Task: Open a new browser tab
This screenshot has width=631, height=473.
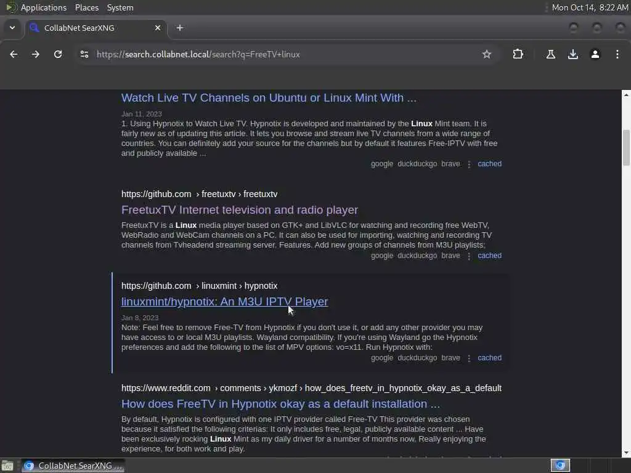Action: pos(180,28)
